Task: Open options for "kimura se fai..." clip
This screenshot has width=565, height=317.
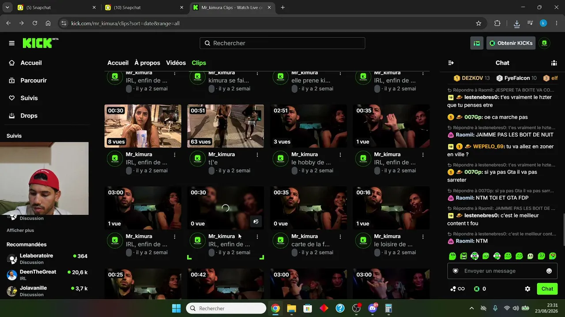Action: pyautogui.click(x=257, y=73)
